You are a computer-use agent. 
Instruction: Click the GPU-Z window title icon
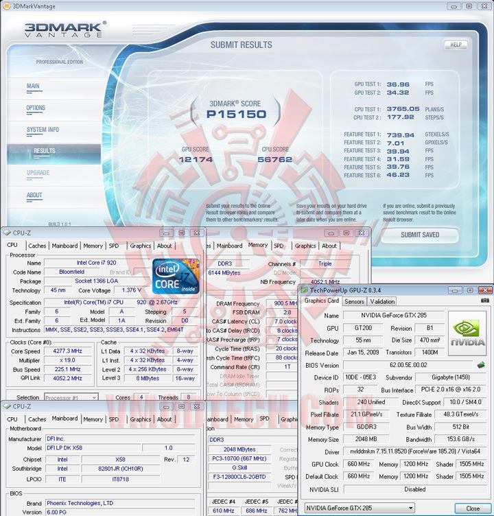tap(305, 290)
